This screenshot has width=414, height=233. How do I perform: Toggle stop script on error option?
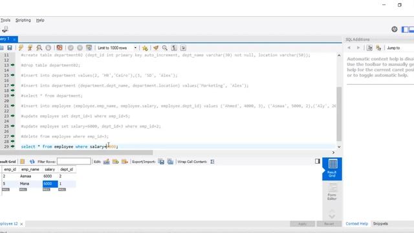pyautogui.click(x=60, y=48)
